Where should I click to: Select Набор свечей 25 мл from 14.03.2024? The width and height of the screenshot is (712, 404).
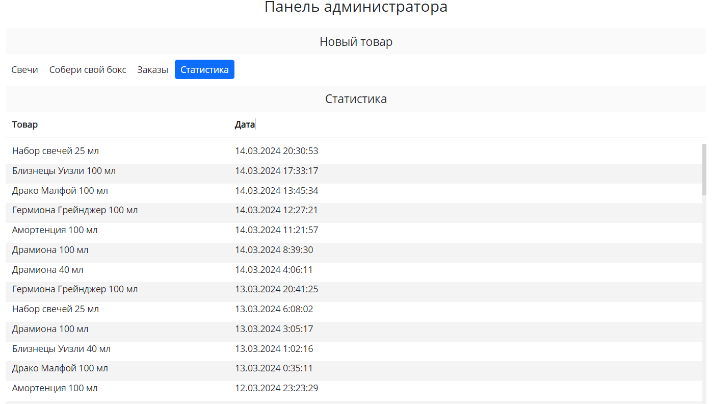point(56,151)
